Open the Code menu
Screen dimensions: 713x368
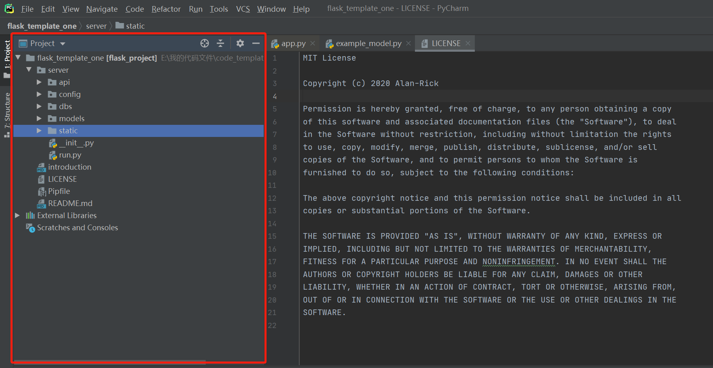[x=135, y=9]
